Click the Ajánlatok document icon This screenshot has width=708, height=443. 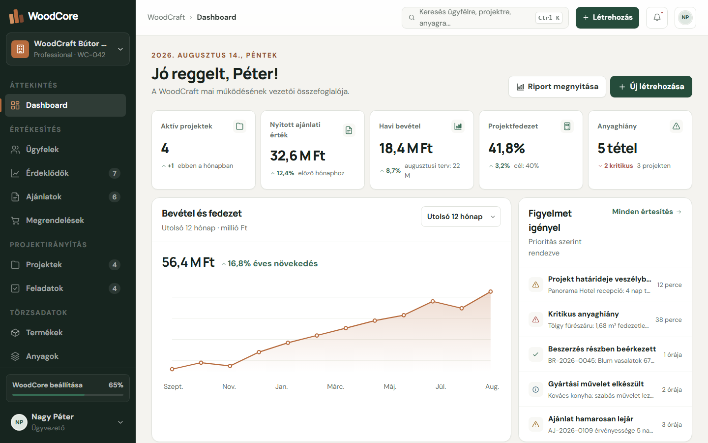point(15,197)
